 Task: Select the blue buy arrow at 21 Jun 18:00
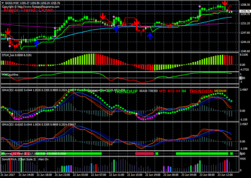click(x=37, y=43)
